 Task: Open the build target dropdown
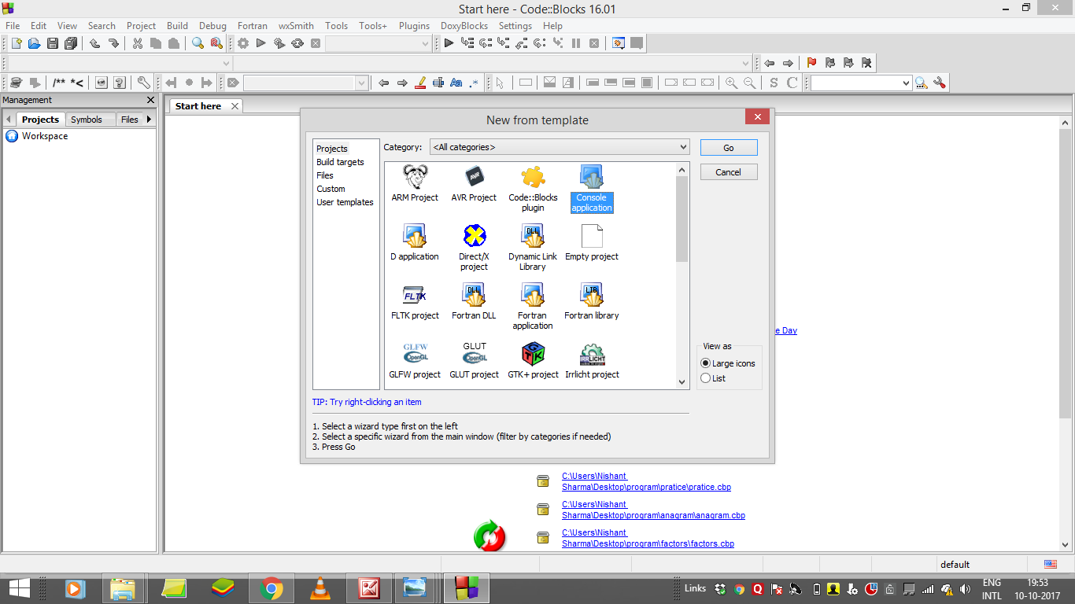point(379,43)
